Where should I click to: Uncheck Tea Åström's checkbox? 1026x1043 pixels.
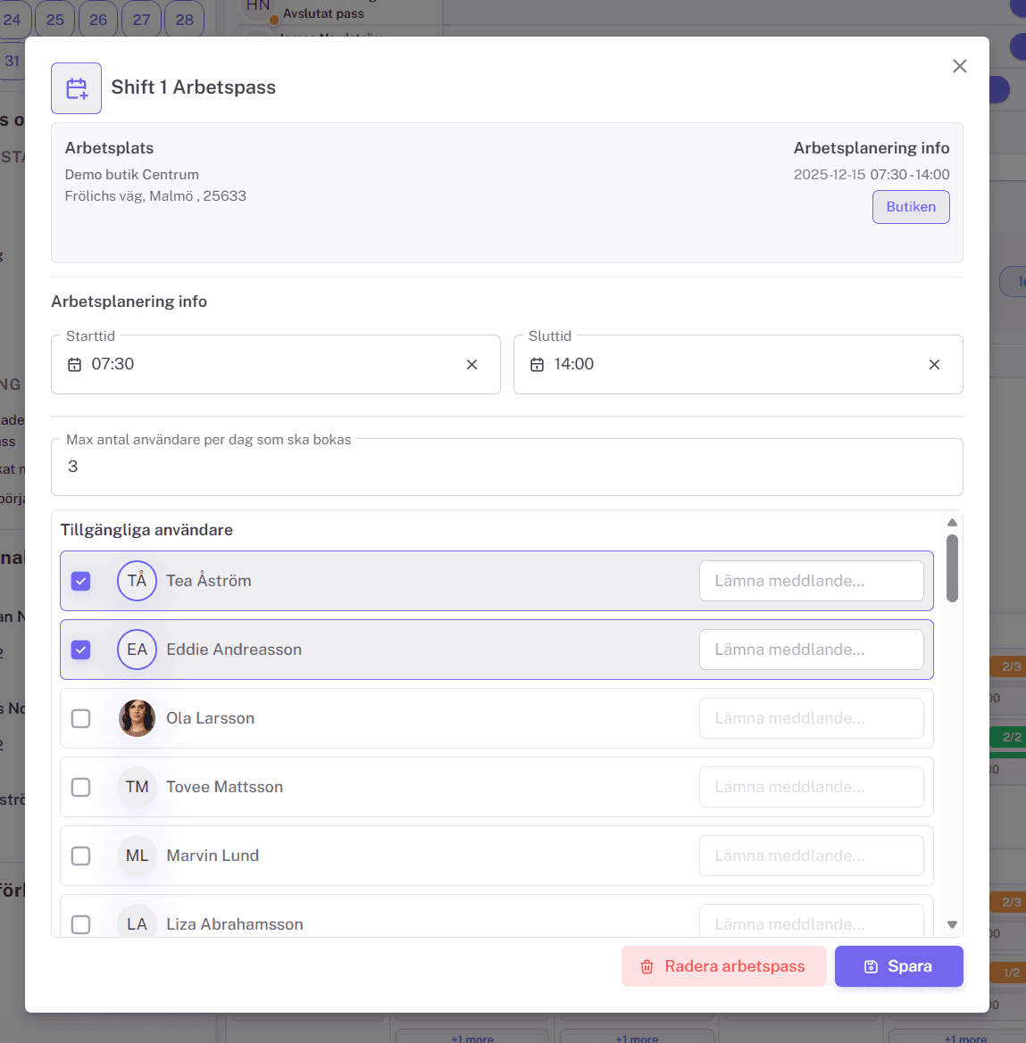tap(81, 581)
